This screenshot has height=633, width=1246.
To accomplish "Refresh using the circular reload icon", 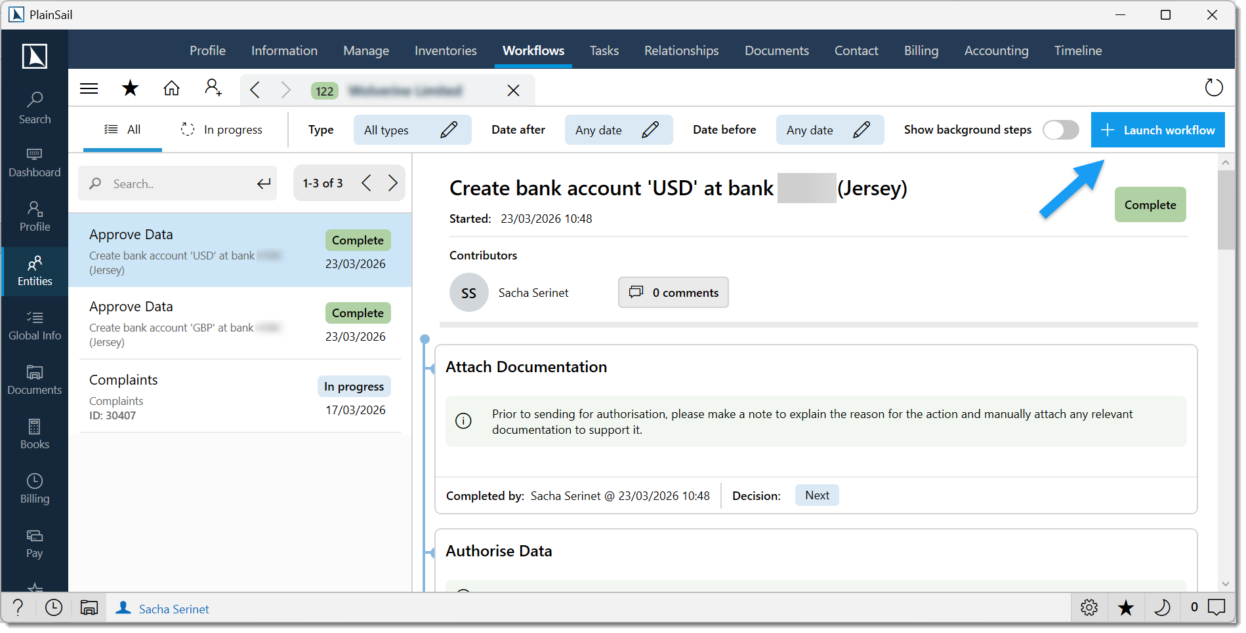I will [1213, 87].
